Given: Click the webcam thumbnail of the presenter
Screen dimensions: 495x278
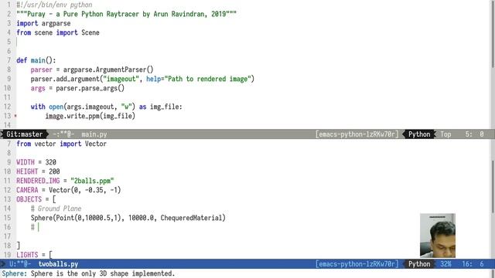Looking at the screenshot, I should pos(438,236).
